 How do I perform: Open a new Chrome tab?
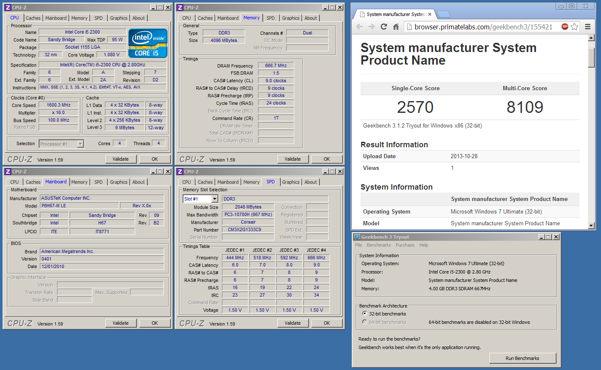444,14
